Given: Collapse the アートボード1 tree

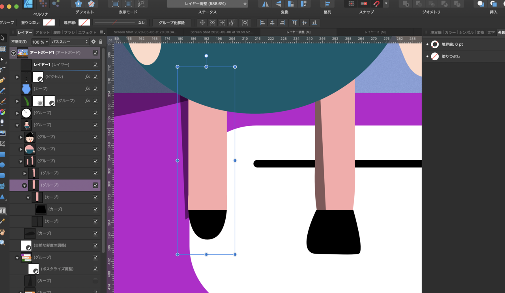Looking at the screenshot, I should coord(13,53).
